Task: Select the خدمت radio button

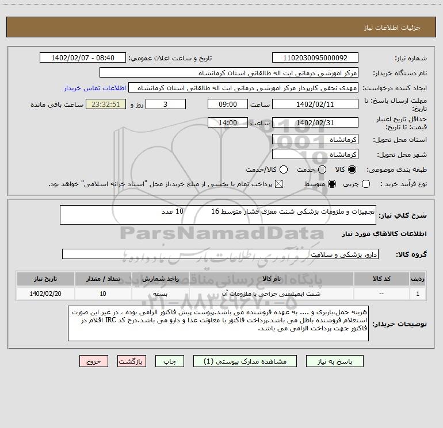Action: pyautogui.click(x=322, y=169)
